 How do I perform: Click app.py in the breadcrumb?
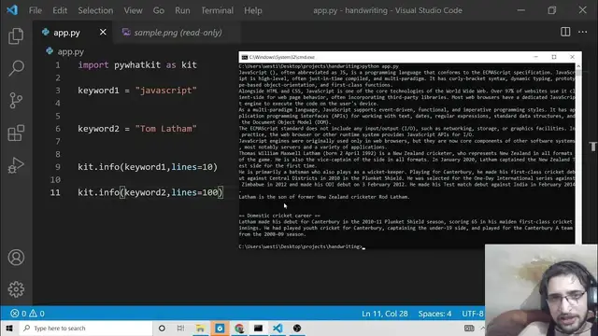(x=71, y=51)
